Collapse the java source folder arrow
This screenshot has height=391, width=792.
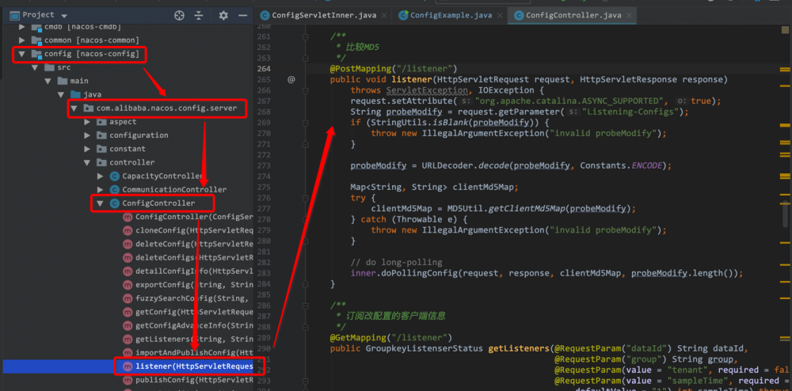click(61, 94)
